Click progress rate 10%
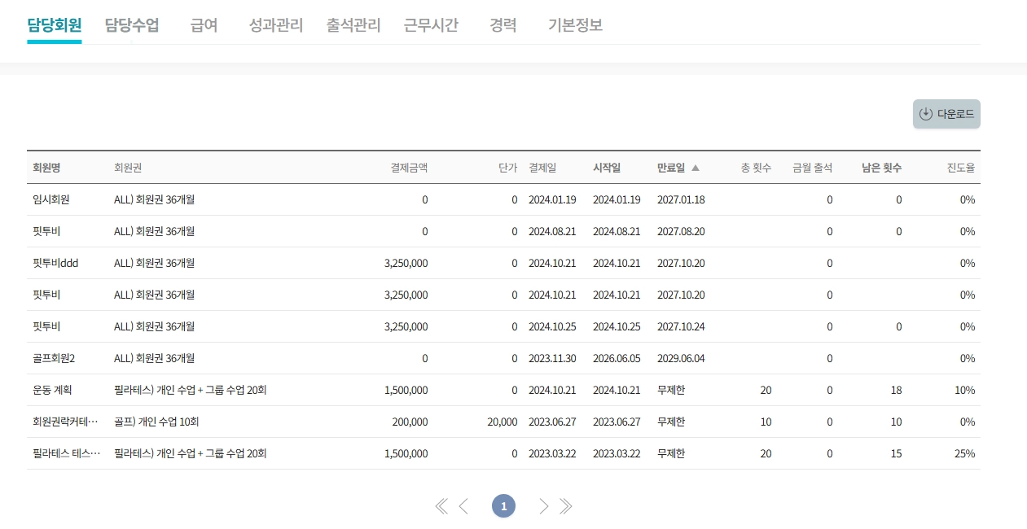This screenshot has width=1027, height=529. point(965,390)
